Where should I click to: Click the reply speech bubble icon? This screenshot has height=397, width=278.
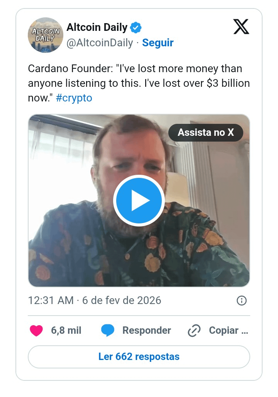(x=108, y=331)
